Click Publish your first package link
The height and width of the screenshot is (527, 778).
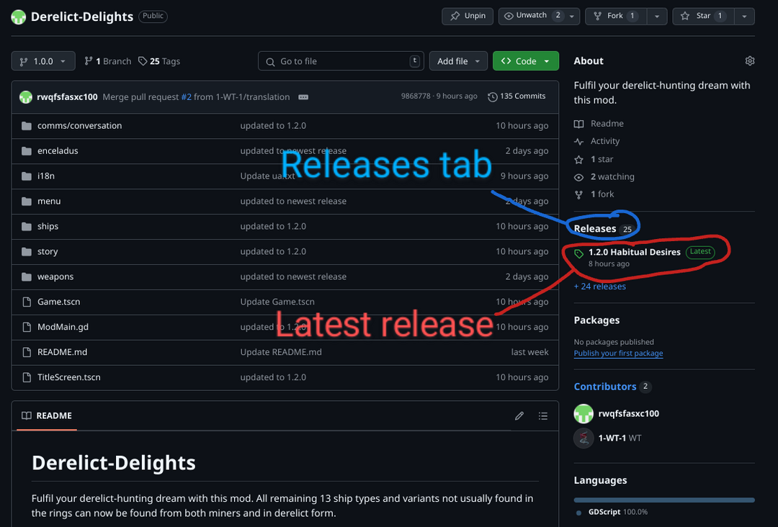tap(618, 353)
